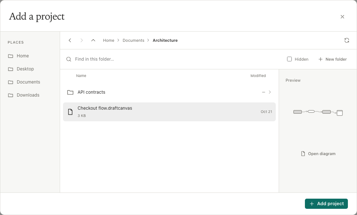This screenshot has height=215, width=357.
Task: Click the Add project button
Action: (326, 204)
